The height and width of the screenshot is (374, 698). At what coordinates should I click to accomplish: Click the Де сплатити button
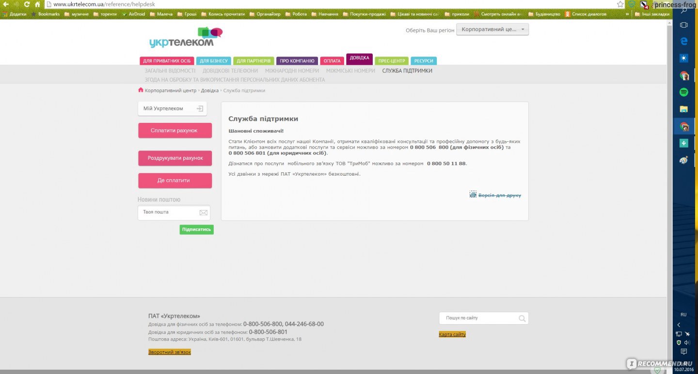pyautogui.click(x=175, y=180)
